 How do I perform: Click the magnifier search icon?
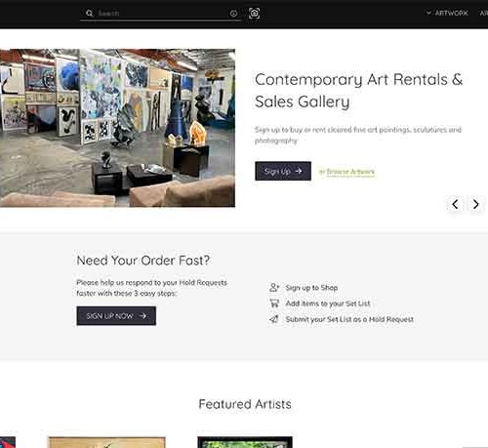point(89,14)
